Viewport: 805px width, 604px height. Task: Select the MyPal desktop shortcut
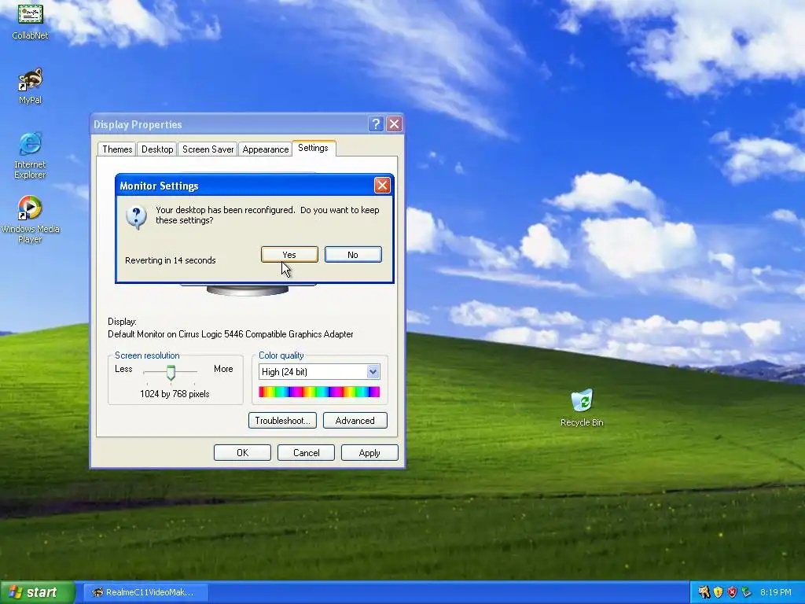[31, 86]
